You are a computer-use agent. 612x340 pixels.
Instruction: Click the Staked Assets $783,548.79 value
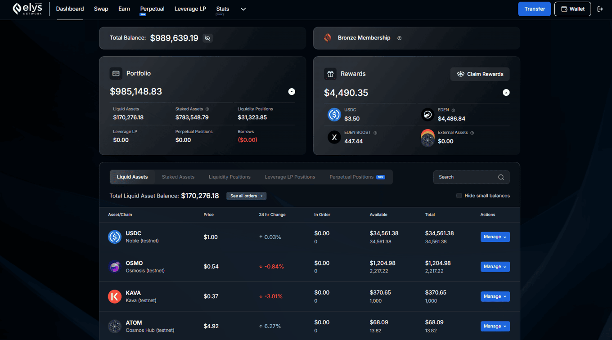click(x=192, y=117)
